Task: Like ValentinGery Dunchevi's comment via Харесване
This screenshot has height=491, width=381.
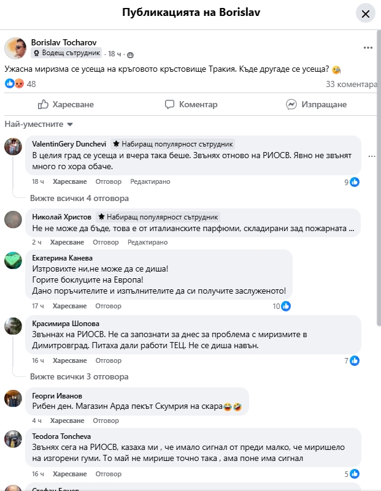Action: (69, 181)
